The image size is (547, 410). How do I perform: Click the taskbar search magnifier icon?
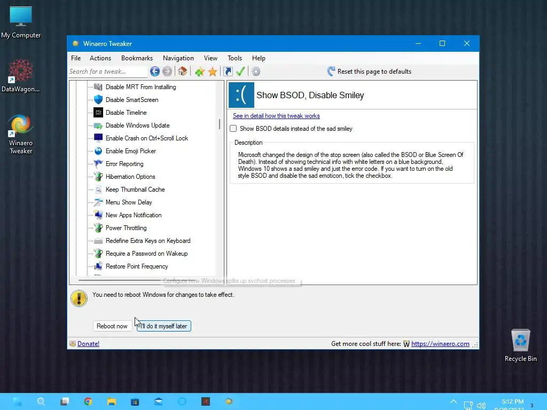click(41, 401)
